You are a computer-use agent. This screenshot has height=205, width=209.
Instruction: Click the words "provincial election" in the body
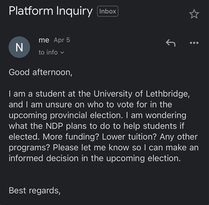point(86,115)
